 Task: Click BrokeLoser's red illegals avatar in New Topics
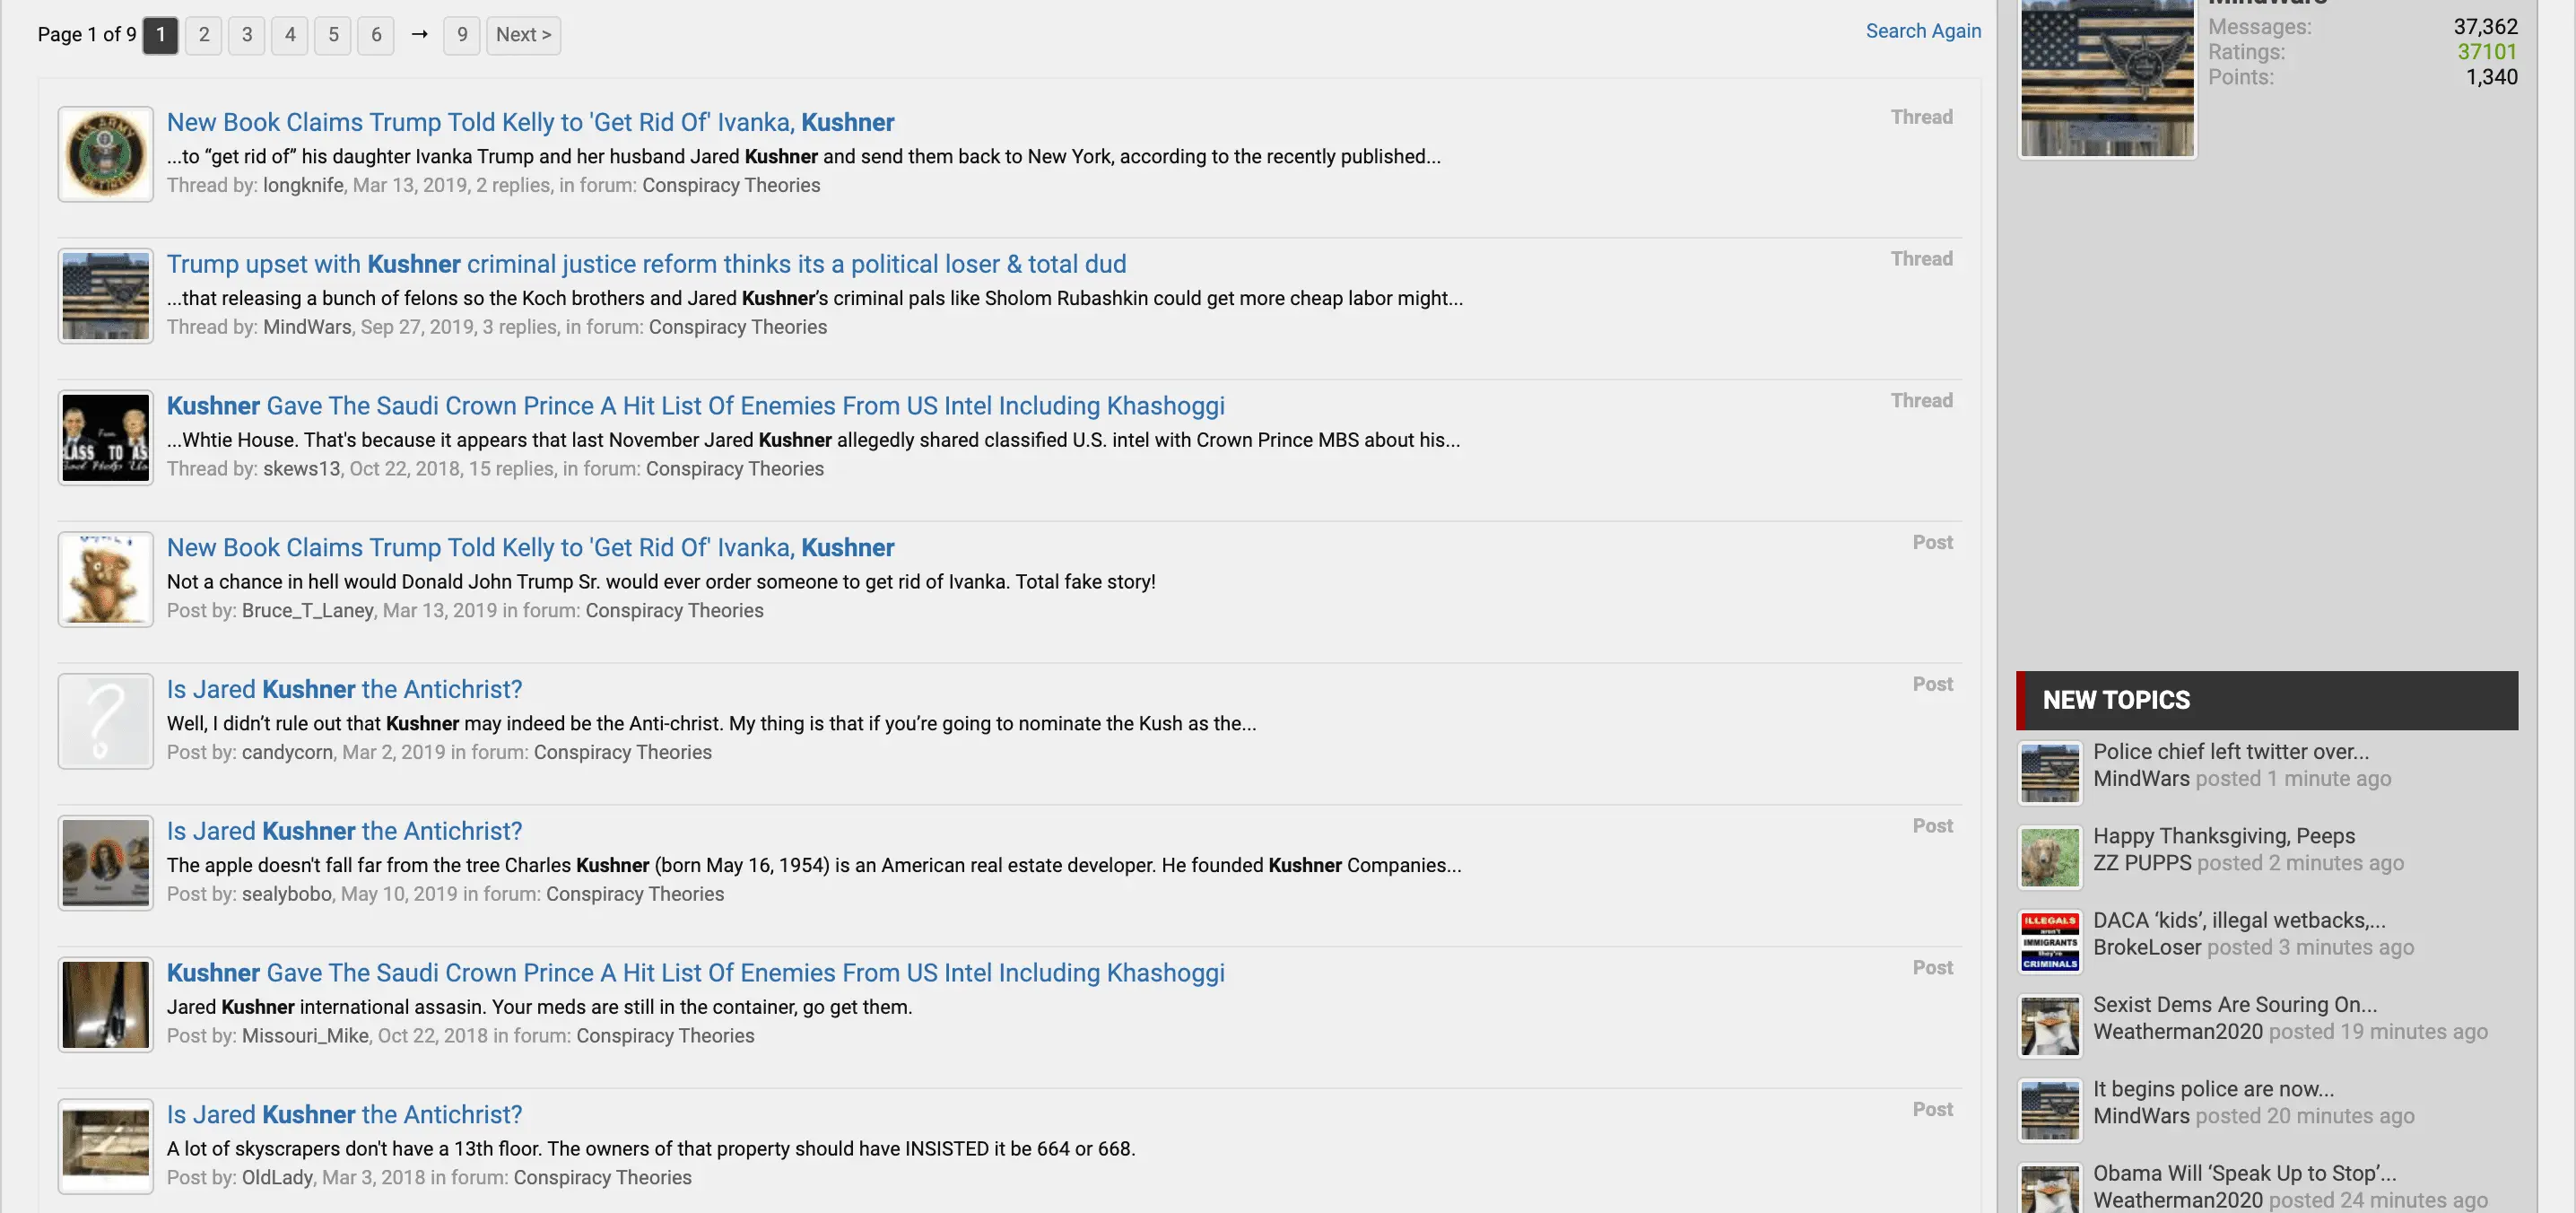coord(2049,941)
